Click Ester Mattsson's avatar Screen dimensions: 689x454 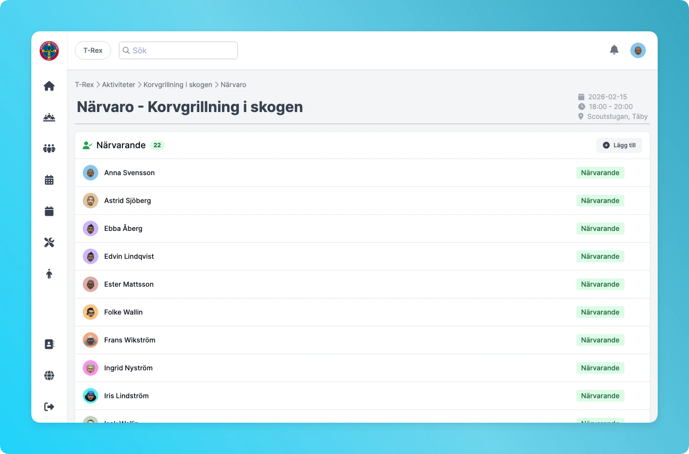coord(91,284)
